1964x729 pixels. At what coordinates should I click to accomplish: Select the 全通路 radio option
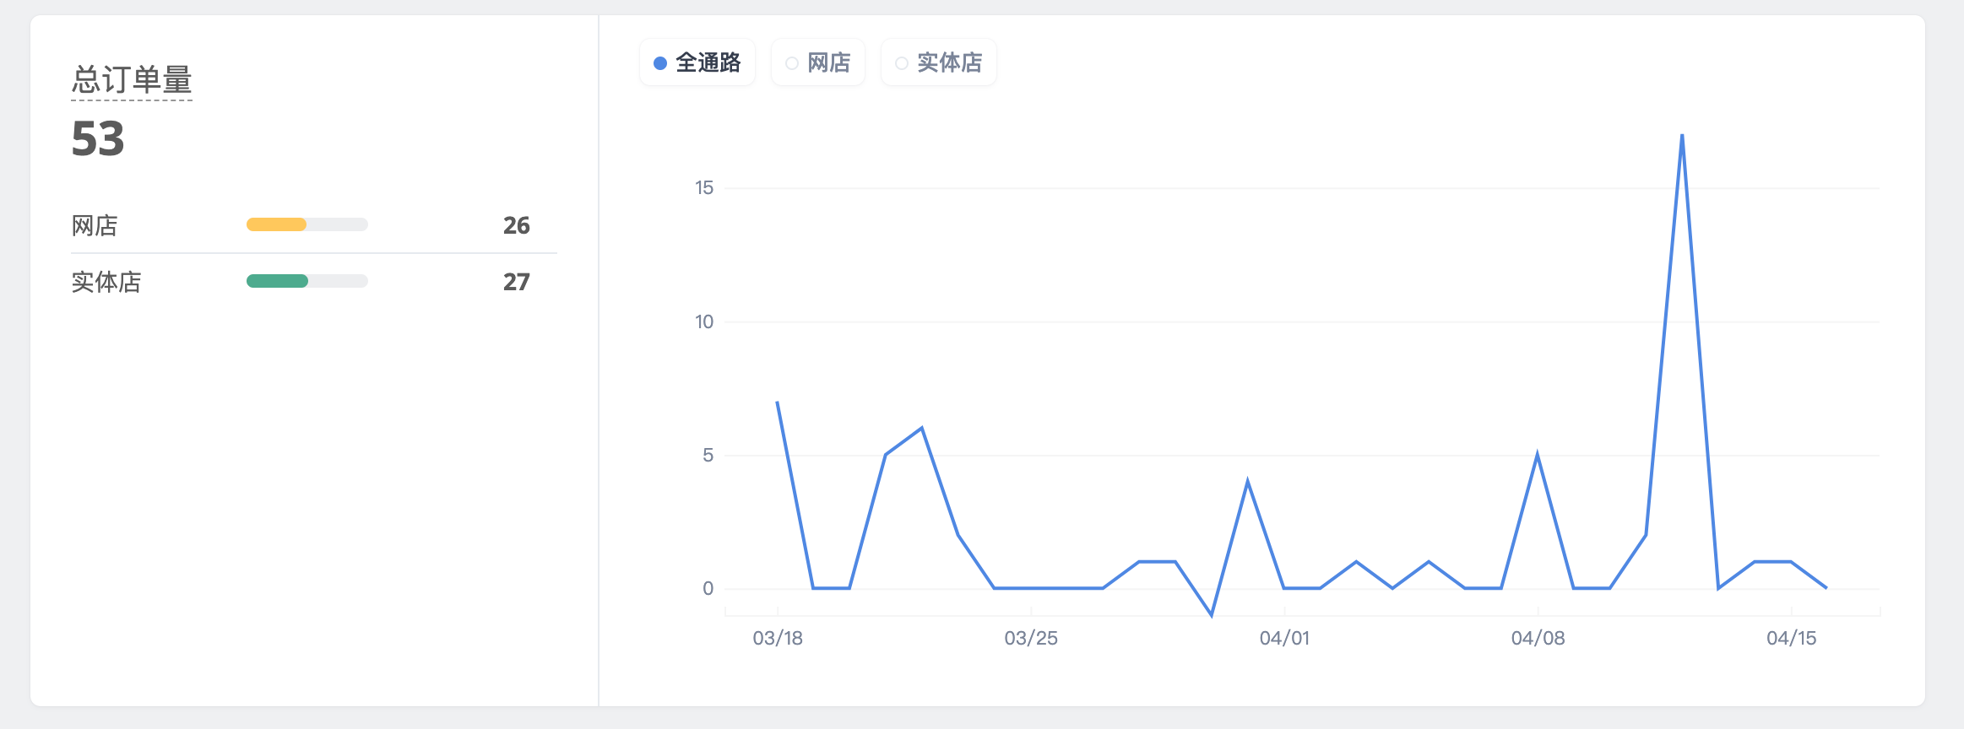click(697, 62)
